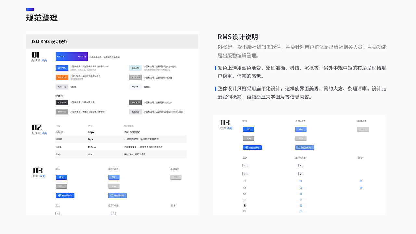Select the blue hover-state empty radio button
This screenshot has height=234, width=416.
click(x=301, y=188)
